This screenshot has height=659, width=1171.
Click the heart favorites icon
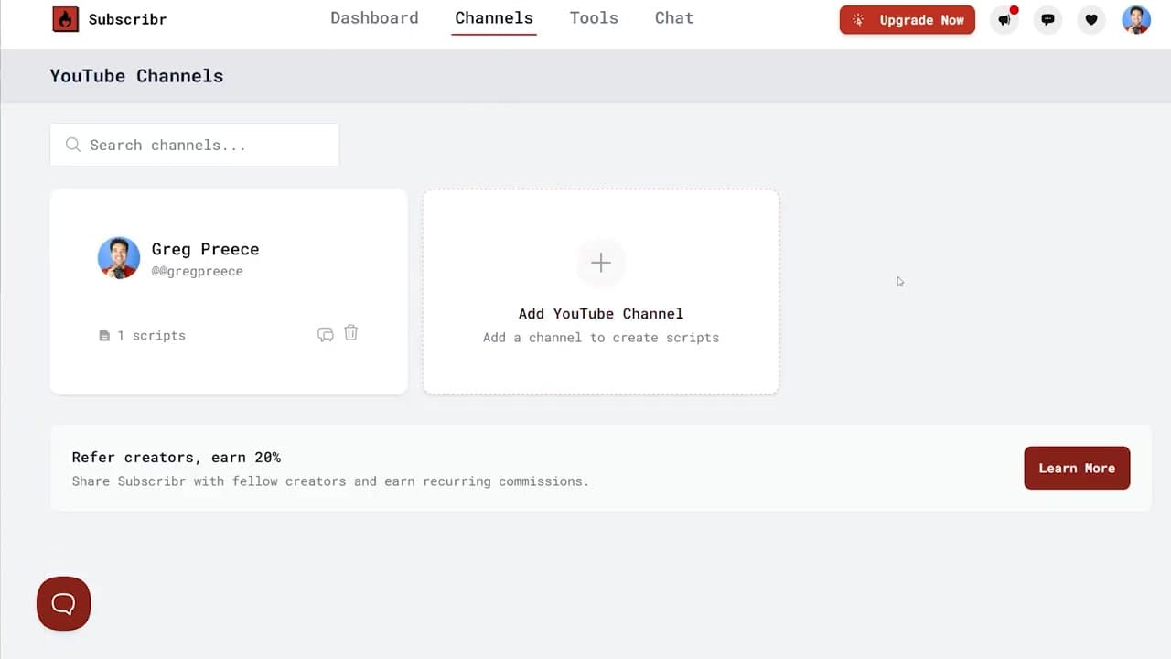pos(1091,19)
